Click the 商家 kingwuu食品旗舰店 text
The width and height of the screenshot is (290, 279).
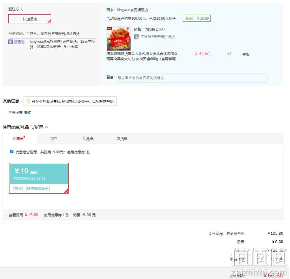coord(127,10)
